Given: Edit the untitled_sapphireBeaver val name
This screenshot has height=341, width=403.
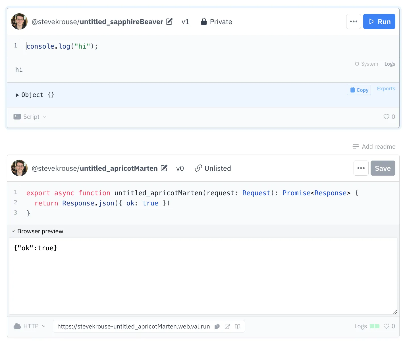Looking at the screenshot, I should [x=169, y=21].
